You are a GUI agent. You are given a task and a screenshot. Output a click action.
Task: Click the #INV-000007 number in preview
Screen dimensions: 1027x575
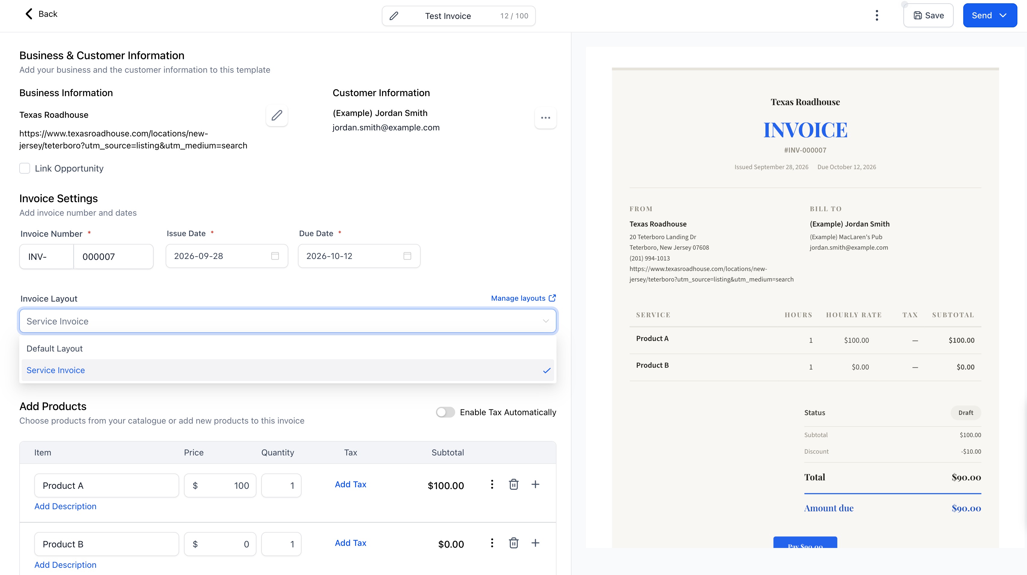[805, 150]
